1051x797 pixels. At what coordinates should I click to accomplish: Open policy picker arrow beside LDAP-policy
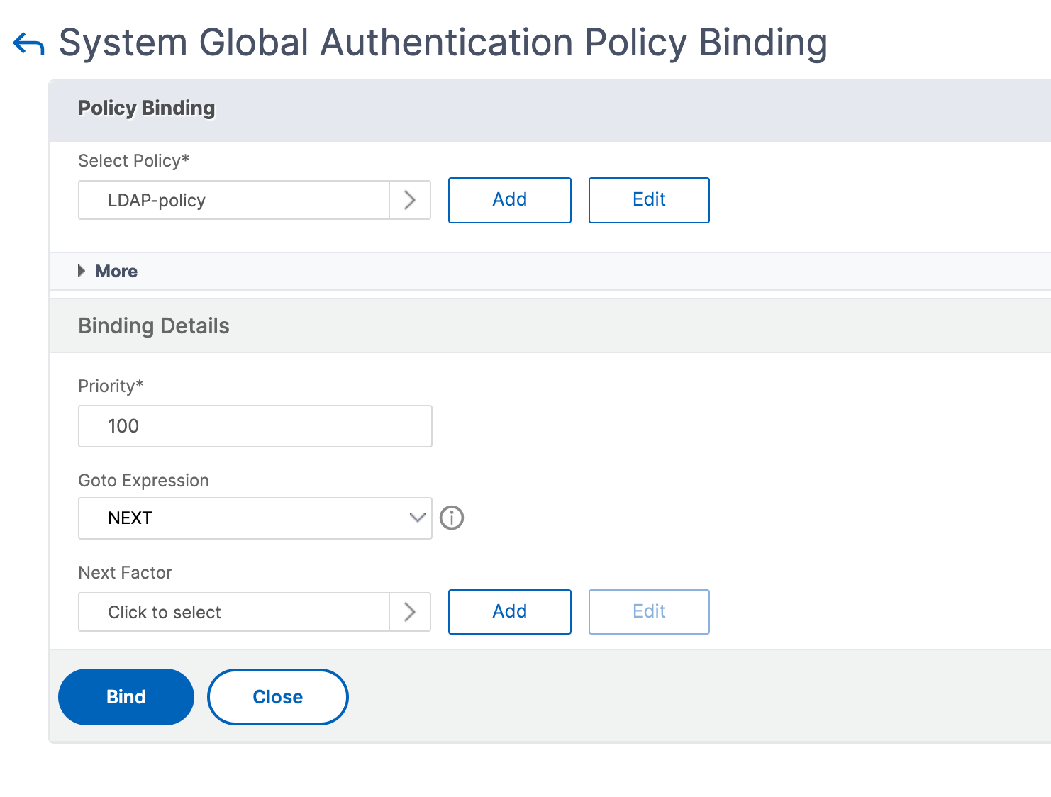(x=410, y=200)
